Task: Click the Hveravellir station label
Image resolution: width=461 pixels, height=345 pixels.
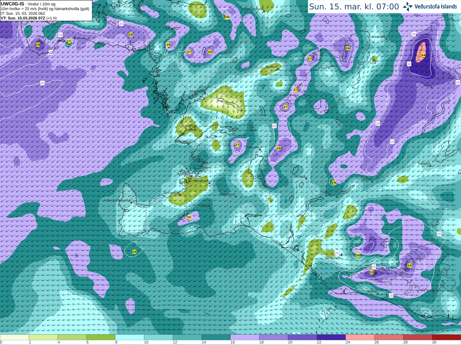Action: click(378, 37)
